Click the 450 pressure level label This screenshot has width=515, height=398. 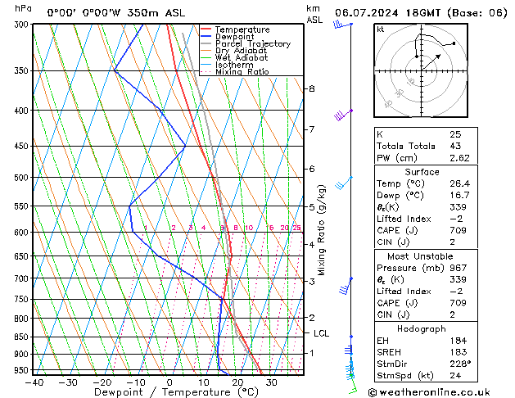23,146
